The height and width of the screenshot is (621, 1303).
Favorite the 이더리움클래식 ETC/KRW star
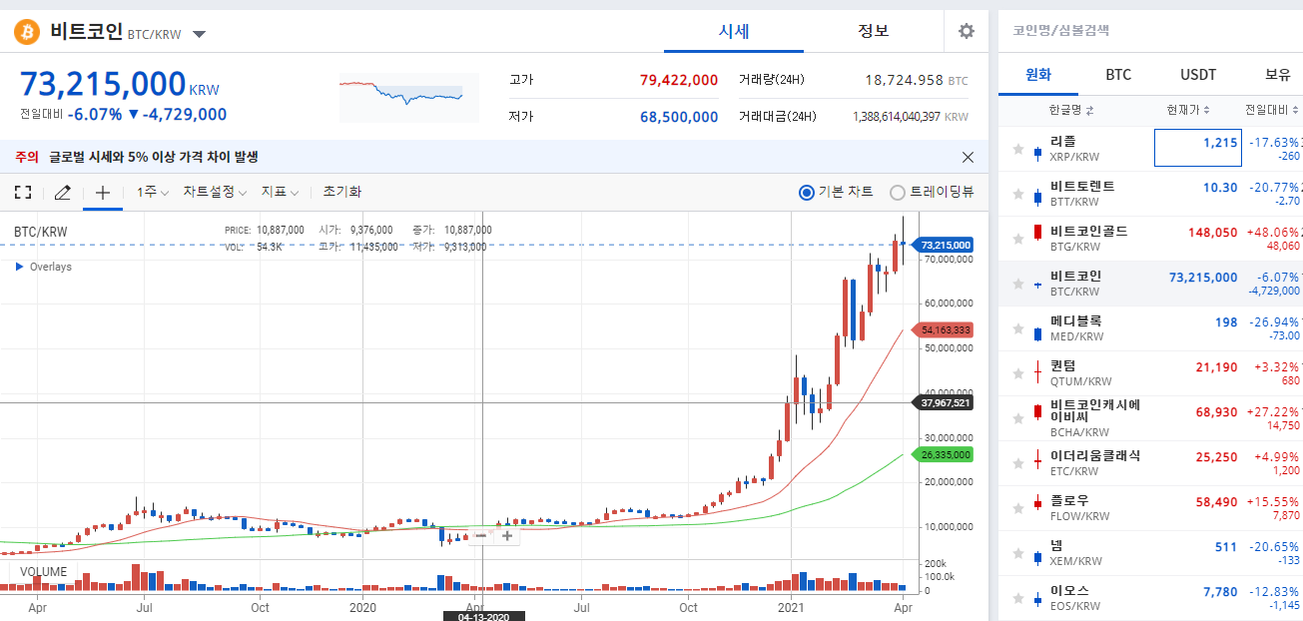pos(1018,464)
